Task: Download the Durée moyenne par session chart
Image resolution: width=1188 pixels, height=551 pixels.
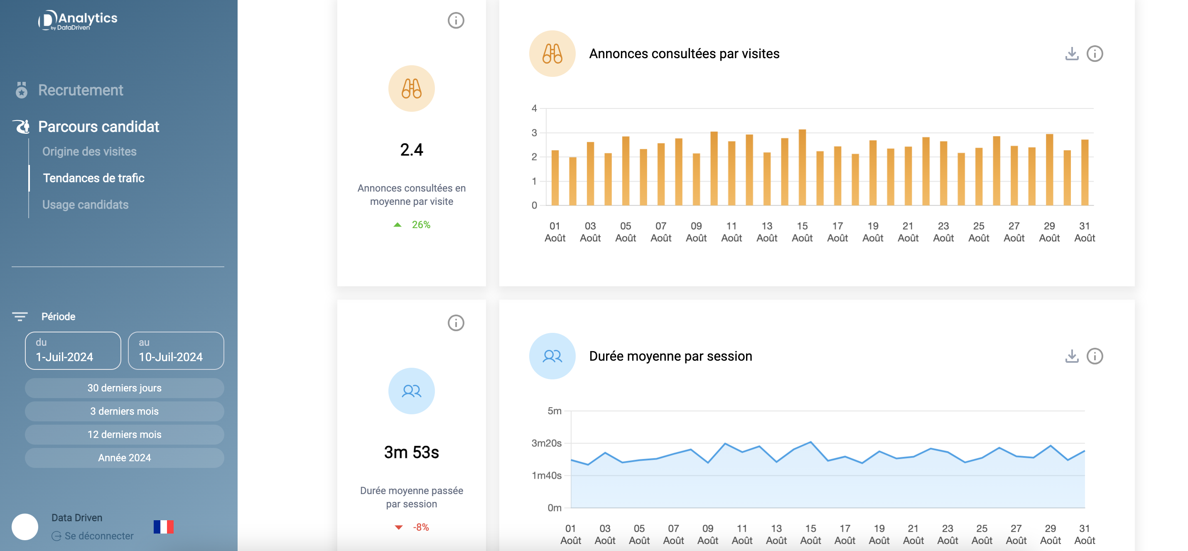Action: (x=1071, y=356)
